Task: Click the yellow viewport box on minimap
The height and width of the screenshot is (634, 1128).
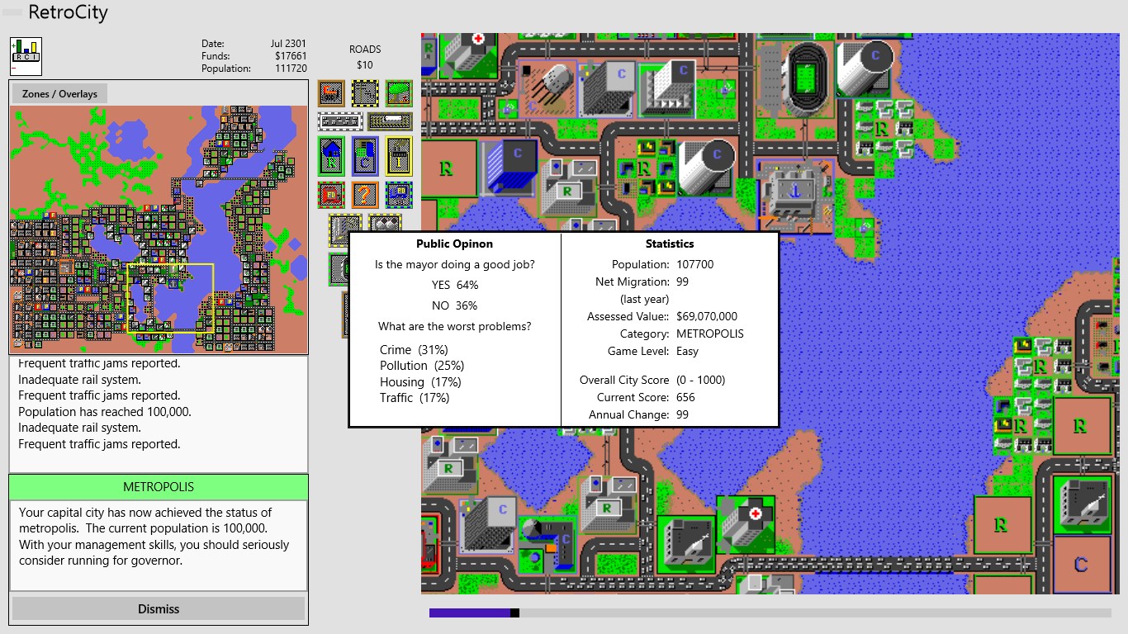Action: tap(170, 298)
